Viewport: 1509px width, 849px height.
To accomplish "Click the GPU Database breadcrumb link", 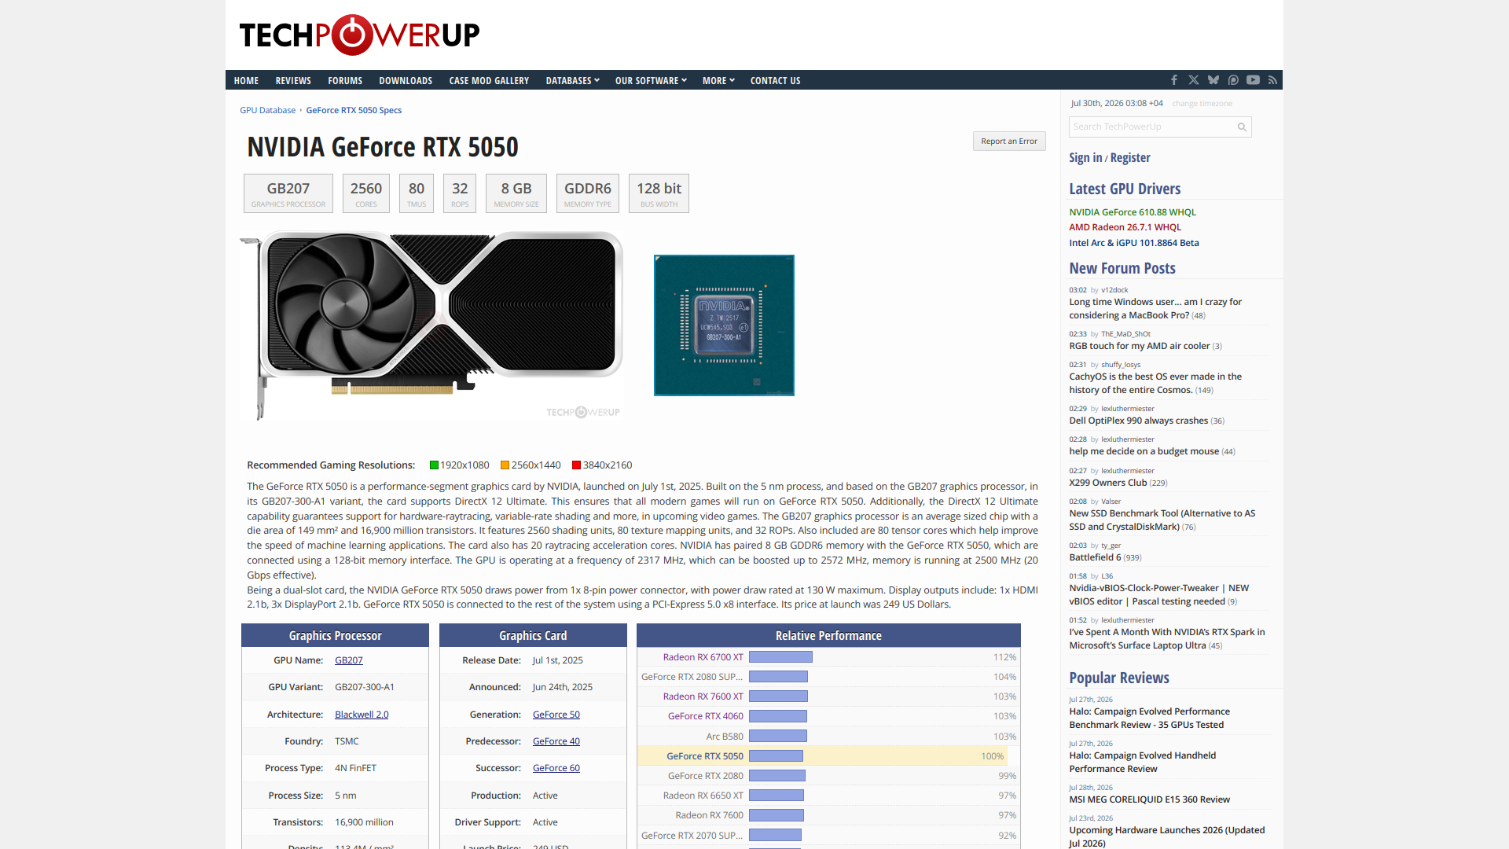I will (268, 110).
